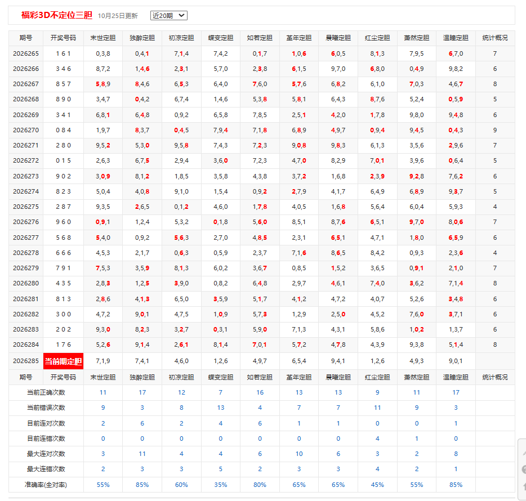Click the 期号 header in the top row
This screenshot has width=526, height=501.
(x=26, y=38)
